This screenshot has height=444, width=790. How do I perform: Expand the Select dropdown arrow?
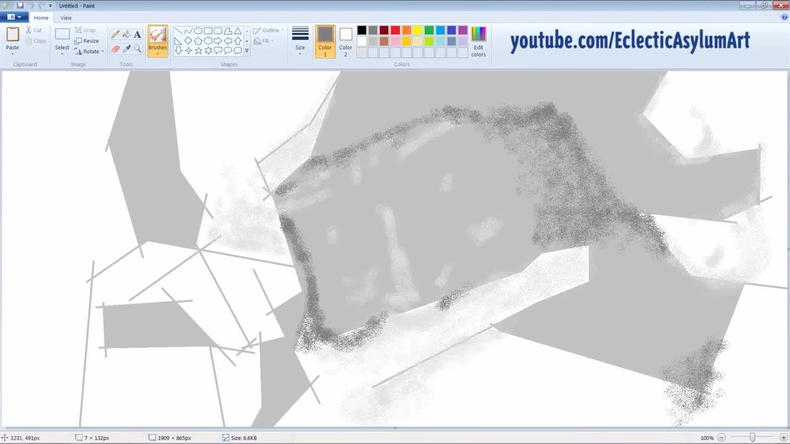[x=62, y=54]
